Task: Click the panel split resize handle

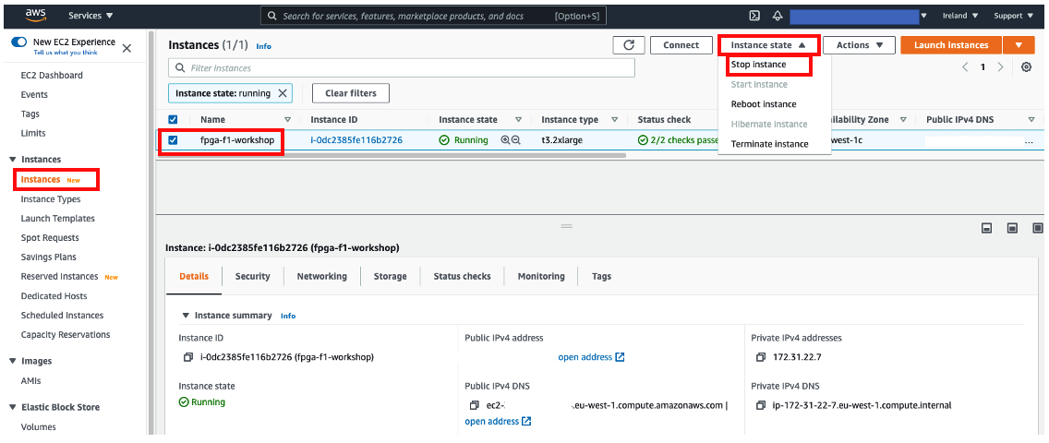Action: click(567, 226)
